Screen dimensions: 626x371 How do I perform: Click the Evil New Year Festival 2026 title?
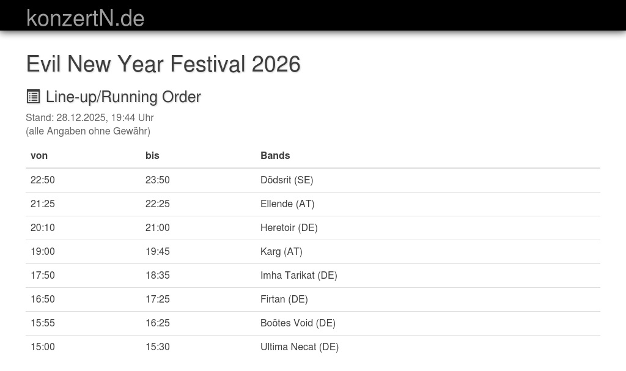tap(163, 64)
